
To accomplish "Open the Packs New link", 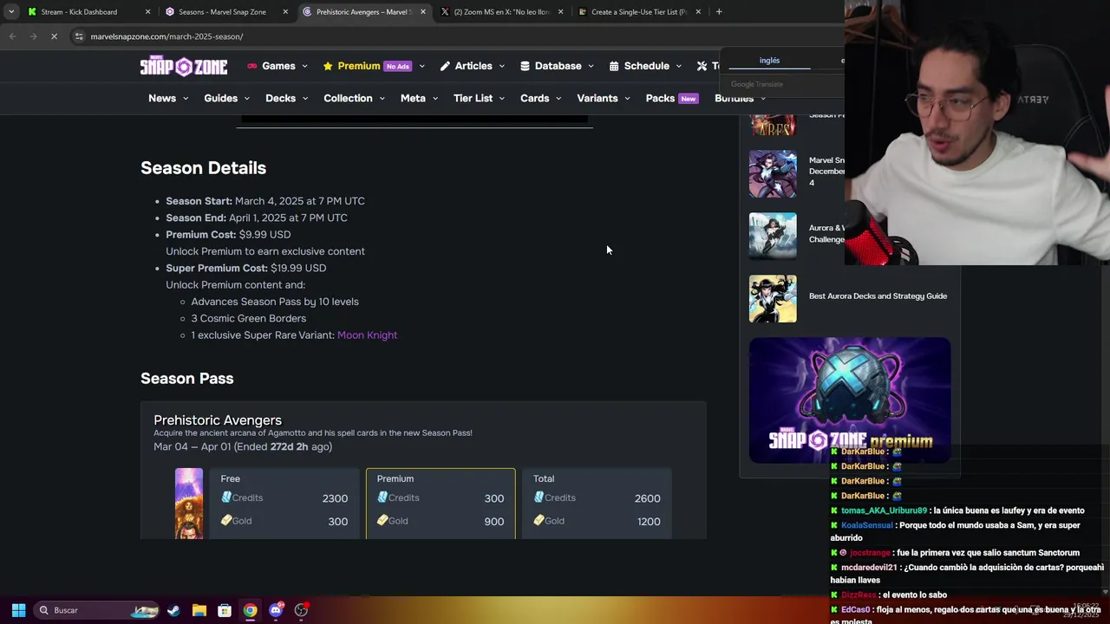I will tap(671, 98).
